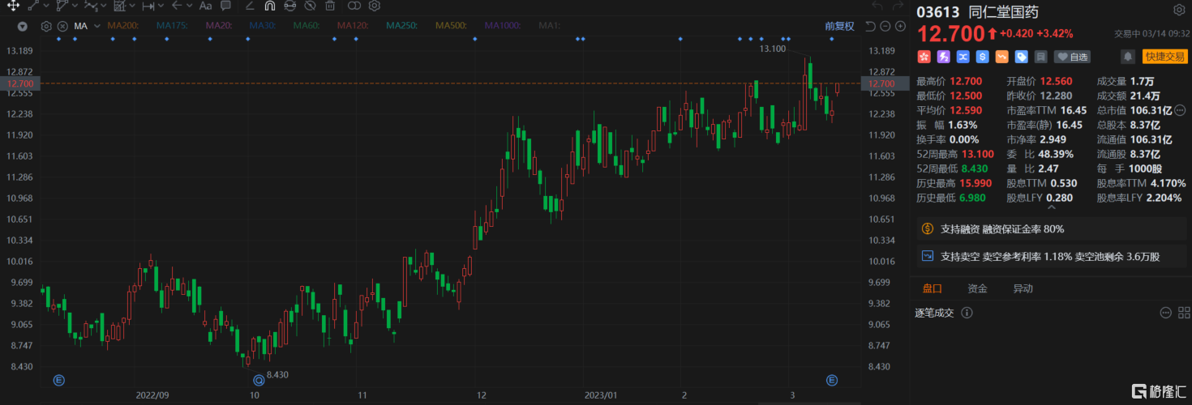The height and width of the screenshot is (405, 1192).
Task: Open arrow tool dropdown arrow
Action: (190, 6)
